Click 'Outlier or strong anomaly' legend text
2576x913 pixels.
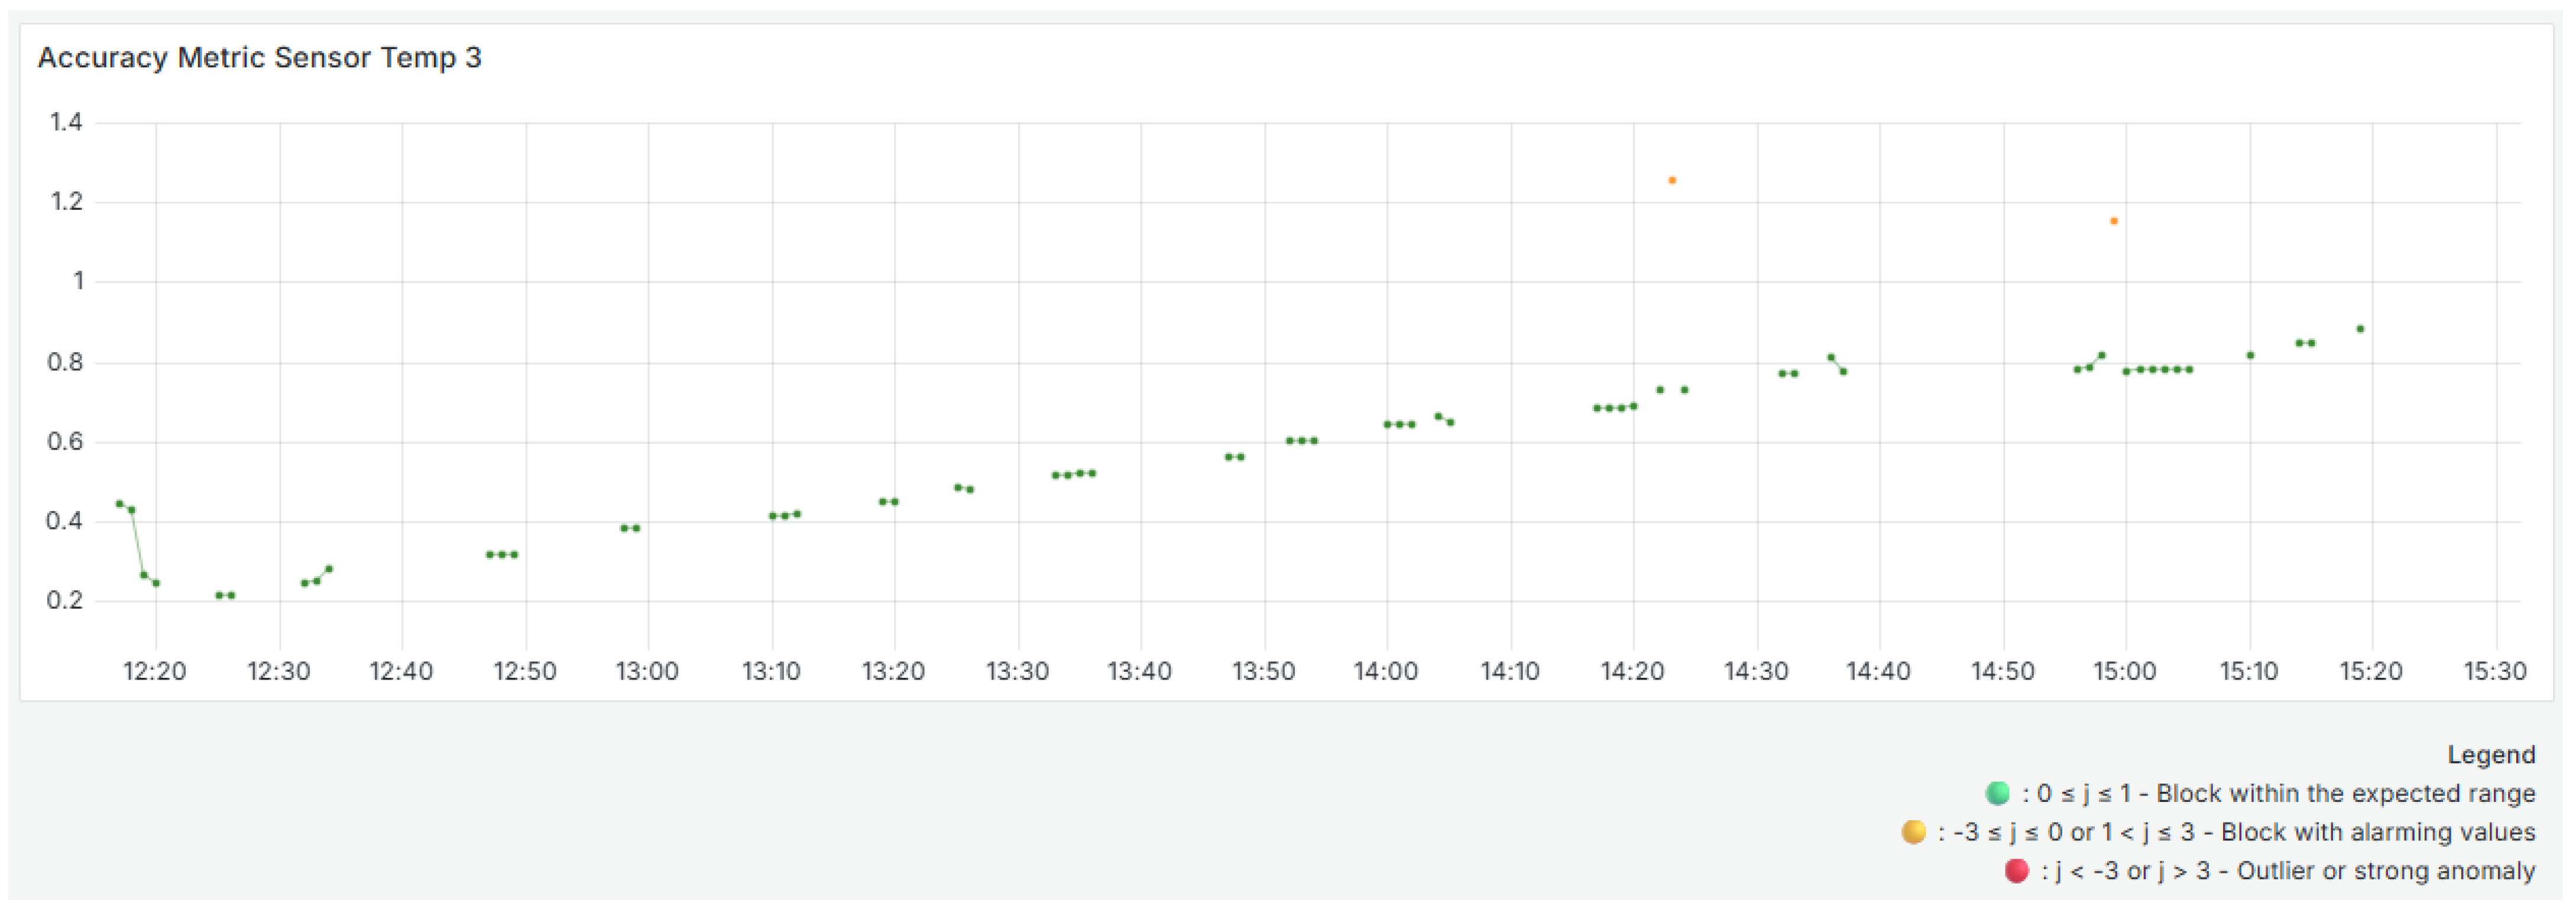coord(2386,872)
